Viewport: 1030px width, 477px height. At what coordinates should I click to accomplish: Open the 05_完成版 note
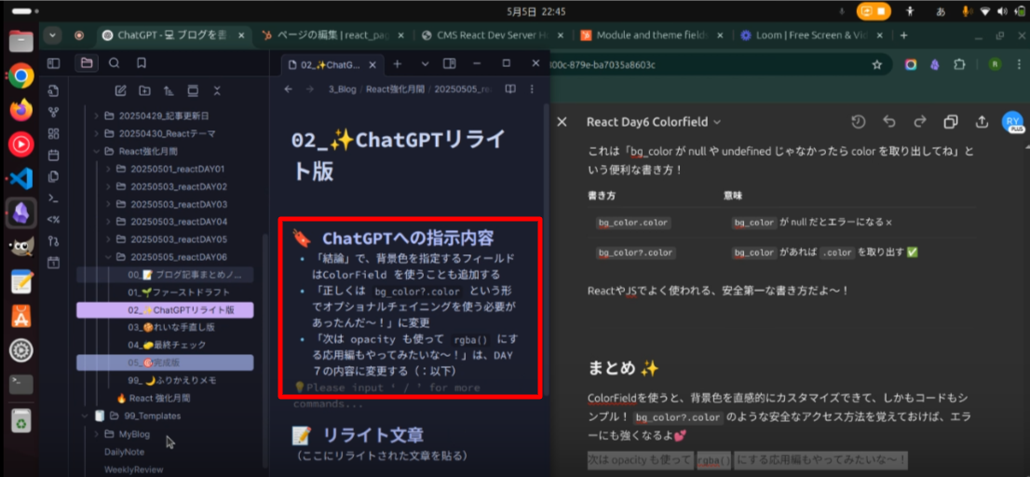click(x=165, y=362)
